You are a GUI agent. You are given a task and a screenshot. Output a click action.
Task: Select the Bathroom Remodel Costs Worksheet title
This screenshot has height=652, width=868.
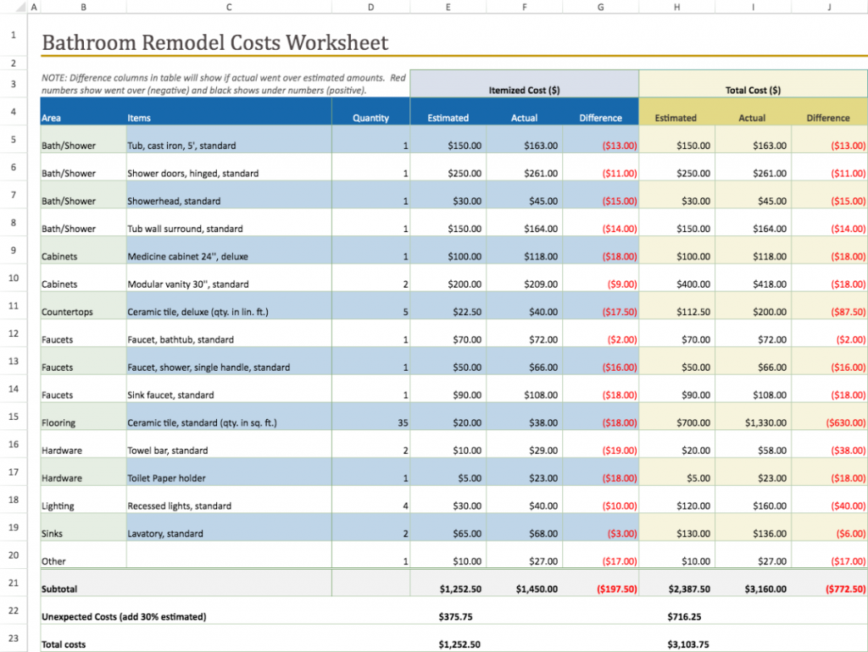tap(215, 42)
